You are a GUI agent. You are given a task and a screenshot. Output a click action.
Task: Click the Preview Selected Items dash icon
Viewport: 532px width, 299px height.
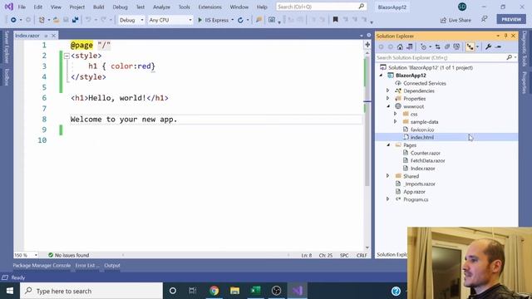(x=499, y=47)
